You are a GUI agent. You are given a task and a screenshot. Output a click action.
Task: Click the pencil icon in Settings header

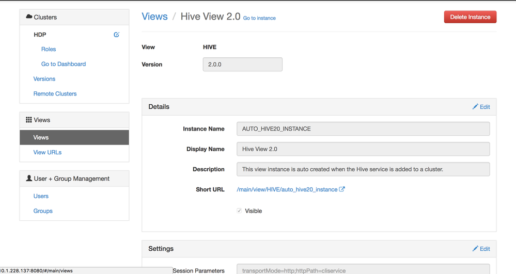(x=475, y=249)
